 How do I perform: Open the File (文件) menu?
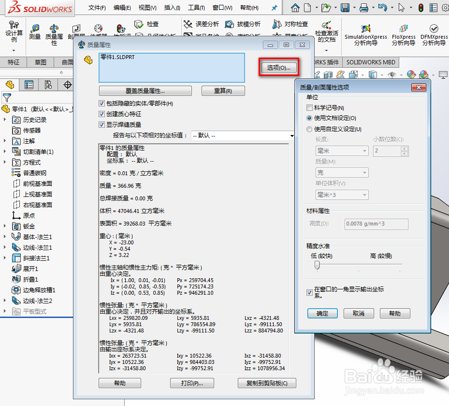pos(97,8)
